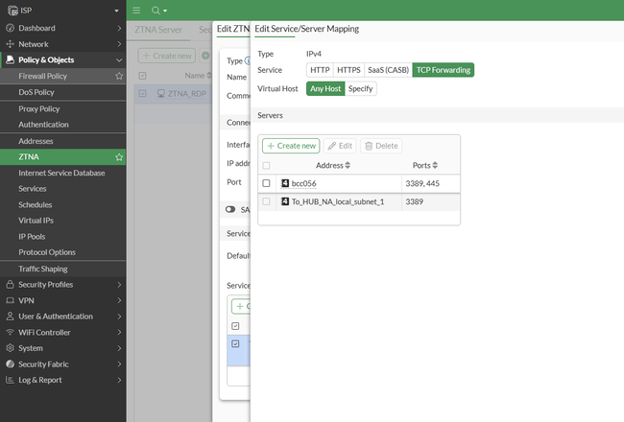Open DoS Policy menu item
The image size is (624, 422).
pyautogui.click(x=62, y=92)
